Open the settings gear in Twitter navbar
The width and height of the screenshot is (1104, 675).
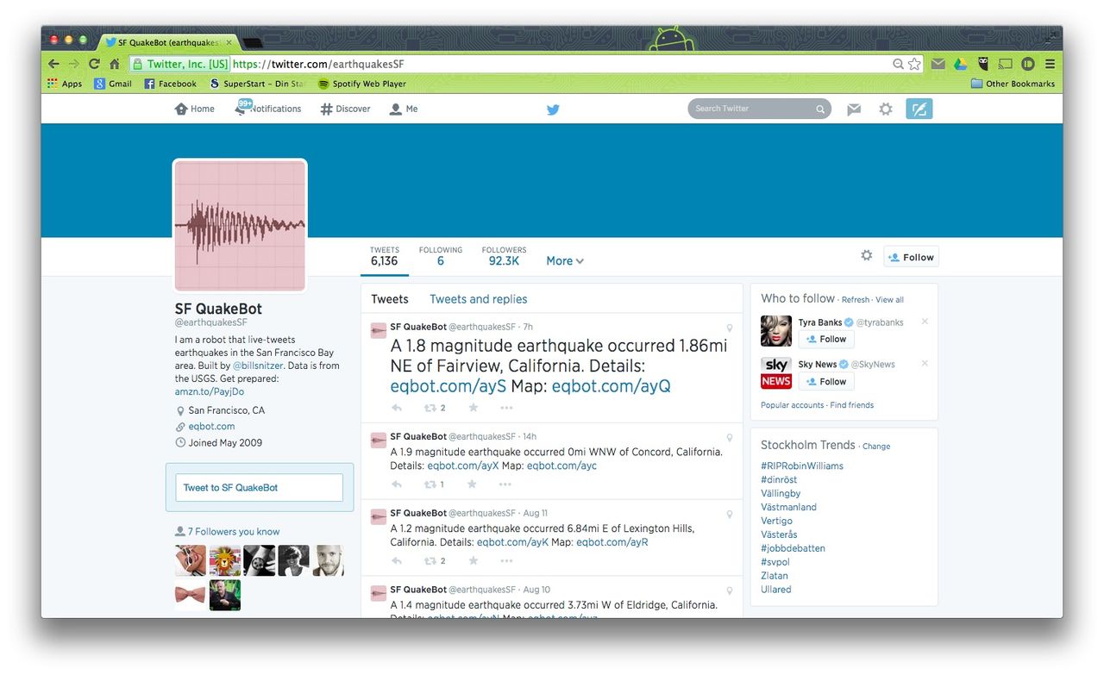[x=886, y=109]
